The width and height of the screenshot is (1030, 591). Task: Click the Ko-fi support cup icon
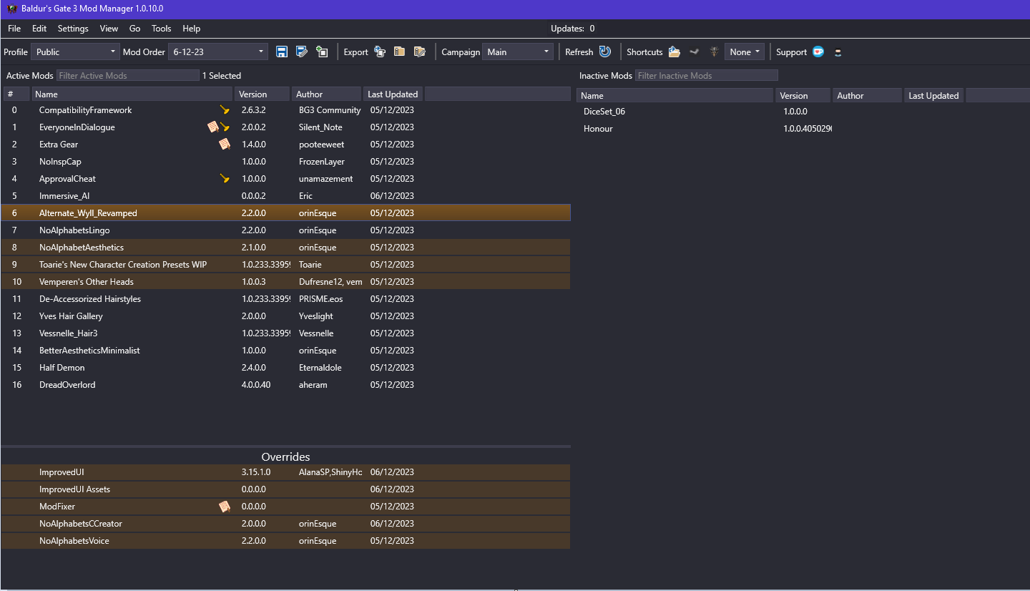coord(818,52)
